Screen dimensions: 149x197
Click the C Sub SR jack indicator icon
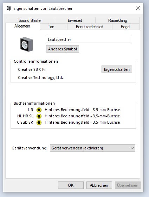tap(39, 123)
